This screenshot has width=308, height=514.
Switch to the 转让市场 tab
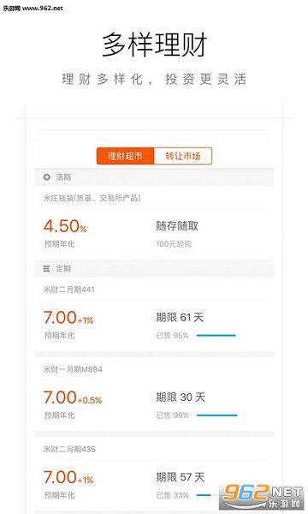(182, 156)
